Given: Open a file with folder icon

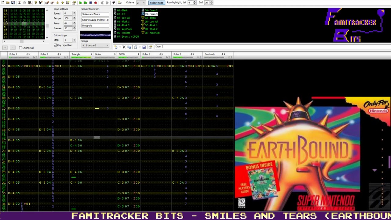Looking at the screenshot, I should tap(8, 3).
